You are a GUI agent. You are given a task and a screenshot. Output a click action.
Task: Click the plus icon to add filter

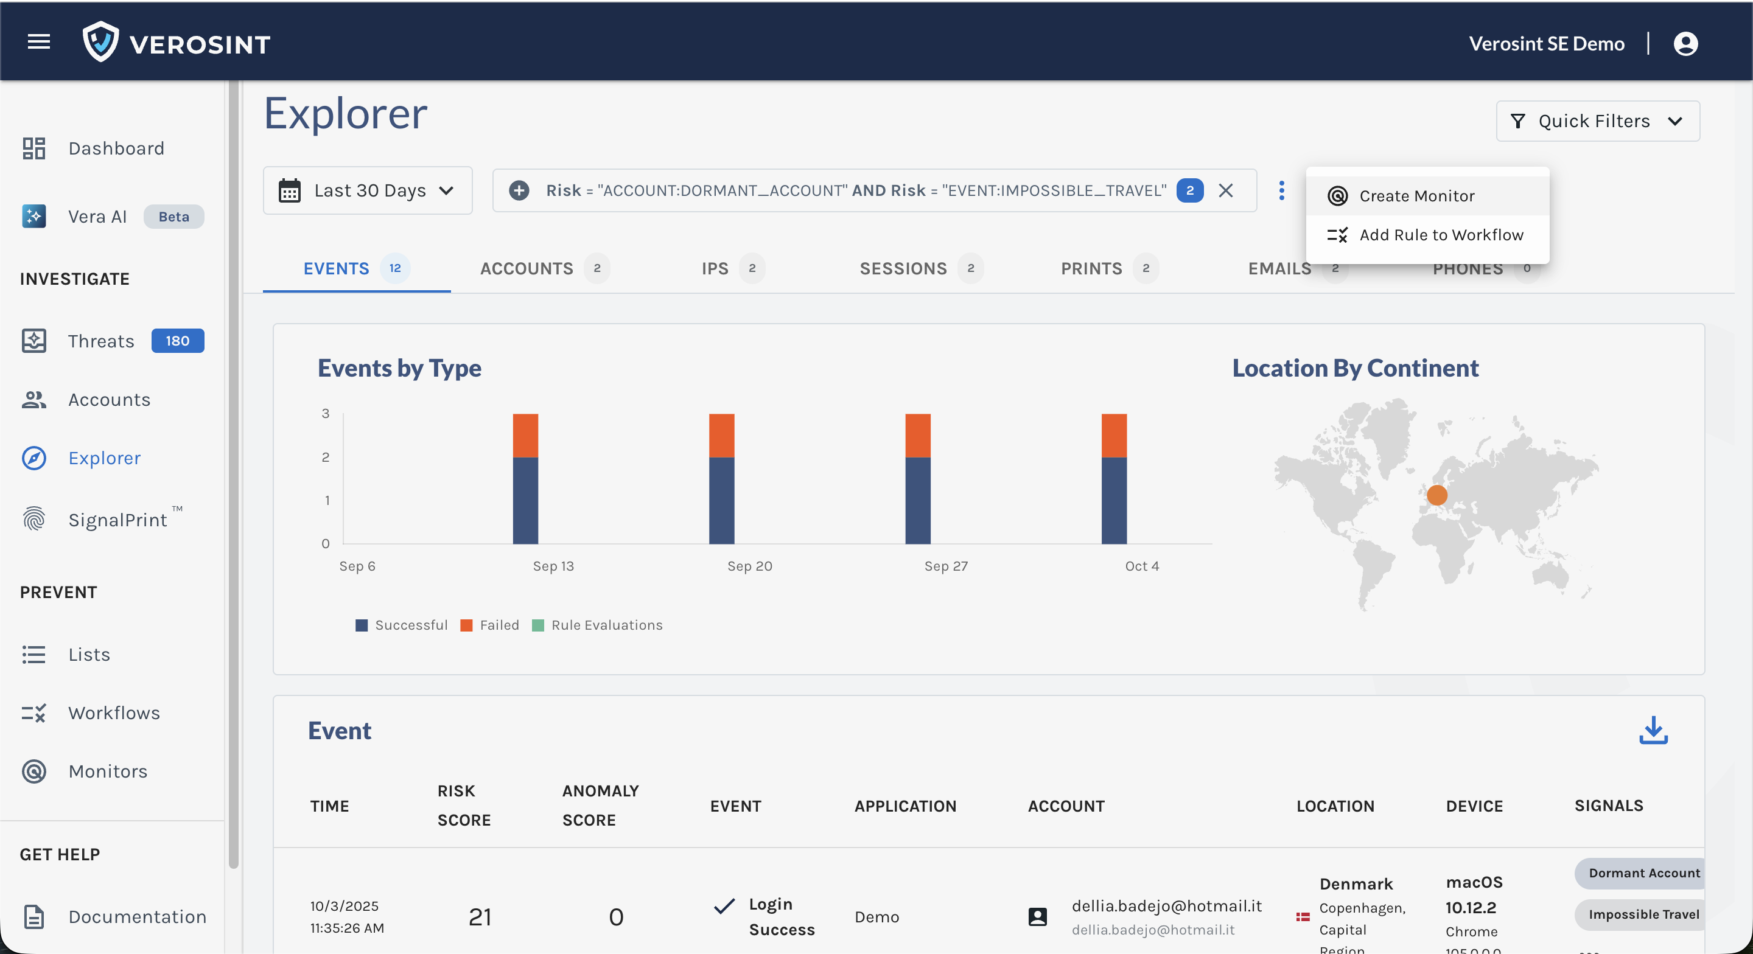(519, 190)
